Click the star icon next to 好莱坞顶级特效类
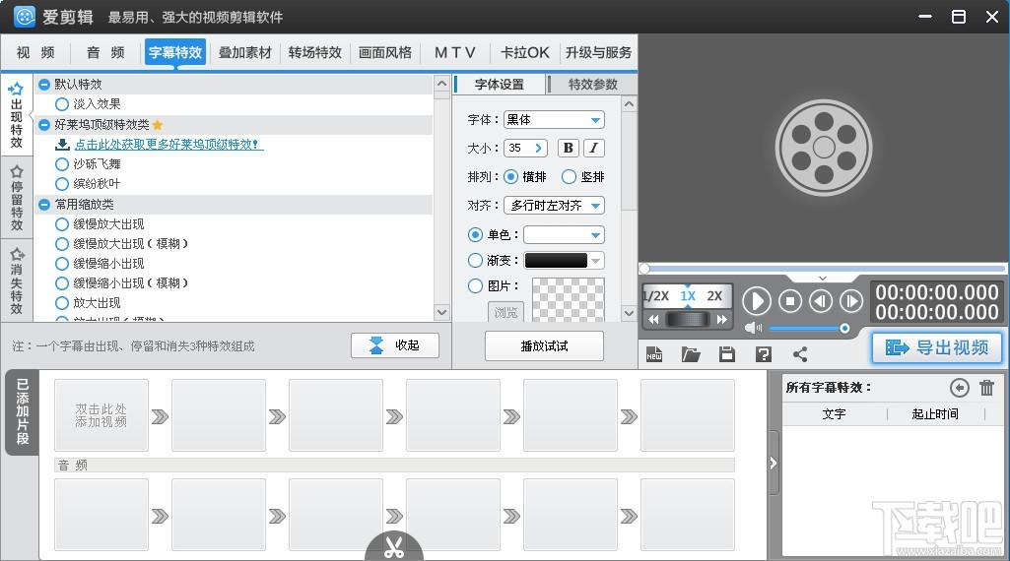Screen dimensions: 1010x561 click(158, 125)
